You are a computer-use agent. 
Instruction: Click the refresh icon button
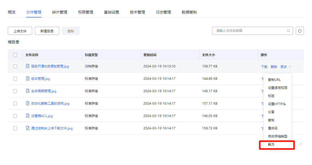pos(300,31)
